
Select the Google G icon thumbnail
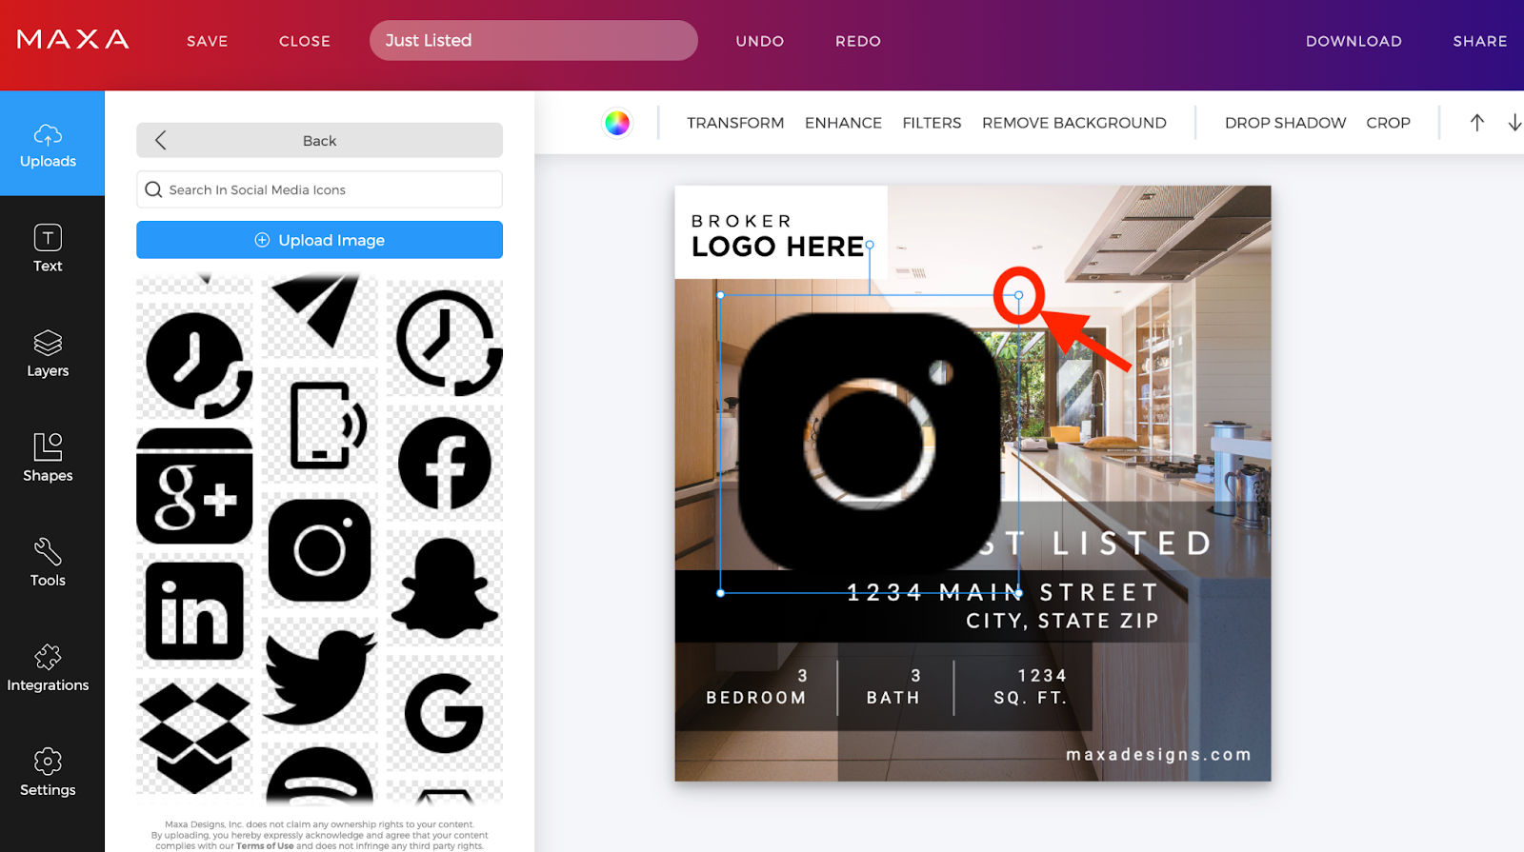445,713
